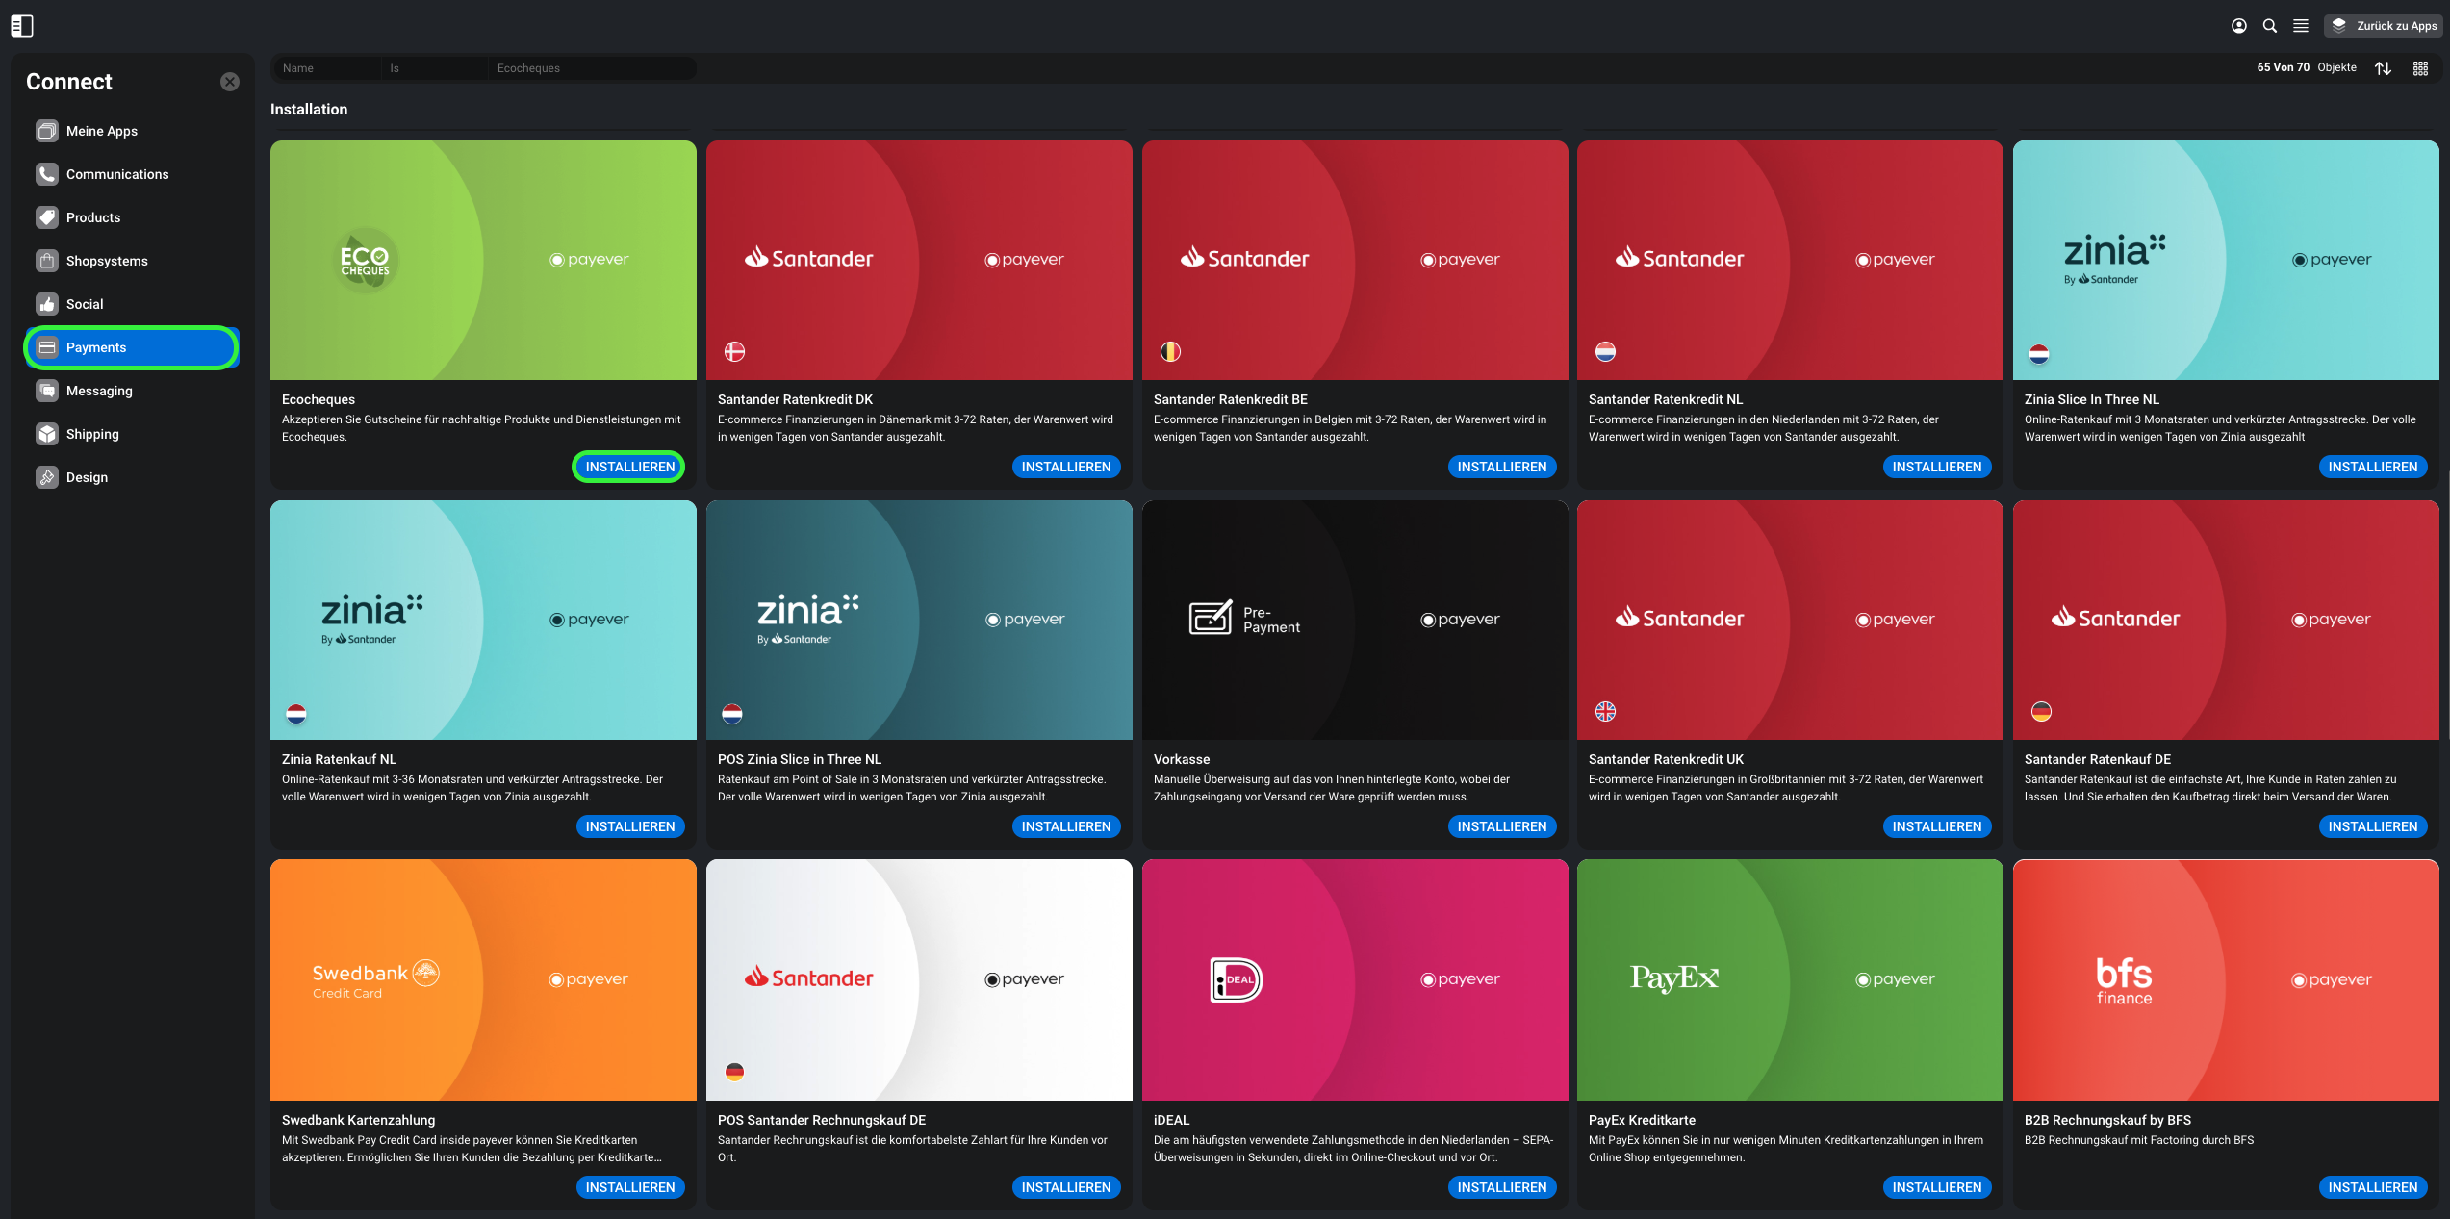Select the Products category
2450x1219 pixels.
pos(132,217)
